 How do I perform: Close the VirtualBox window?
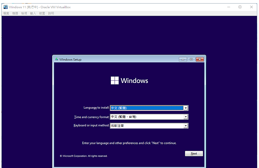click(x=252, y=7)
